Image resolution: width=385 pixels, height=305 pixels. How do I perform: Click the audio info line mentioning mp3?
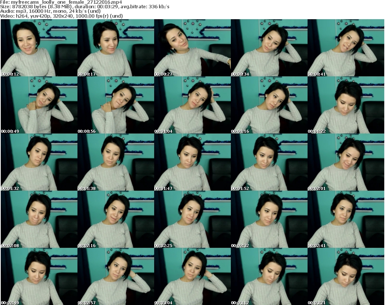50,11
